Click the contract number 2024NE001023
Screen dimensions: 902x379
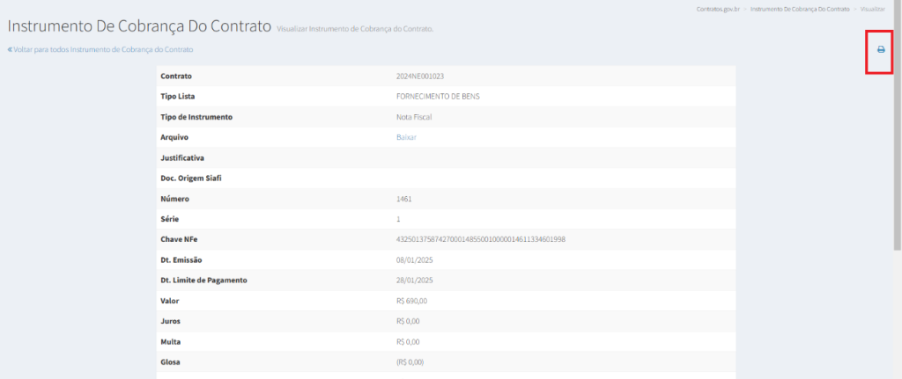[x=420, y=76]
